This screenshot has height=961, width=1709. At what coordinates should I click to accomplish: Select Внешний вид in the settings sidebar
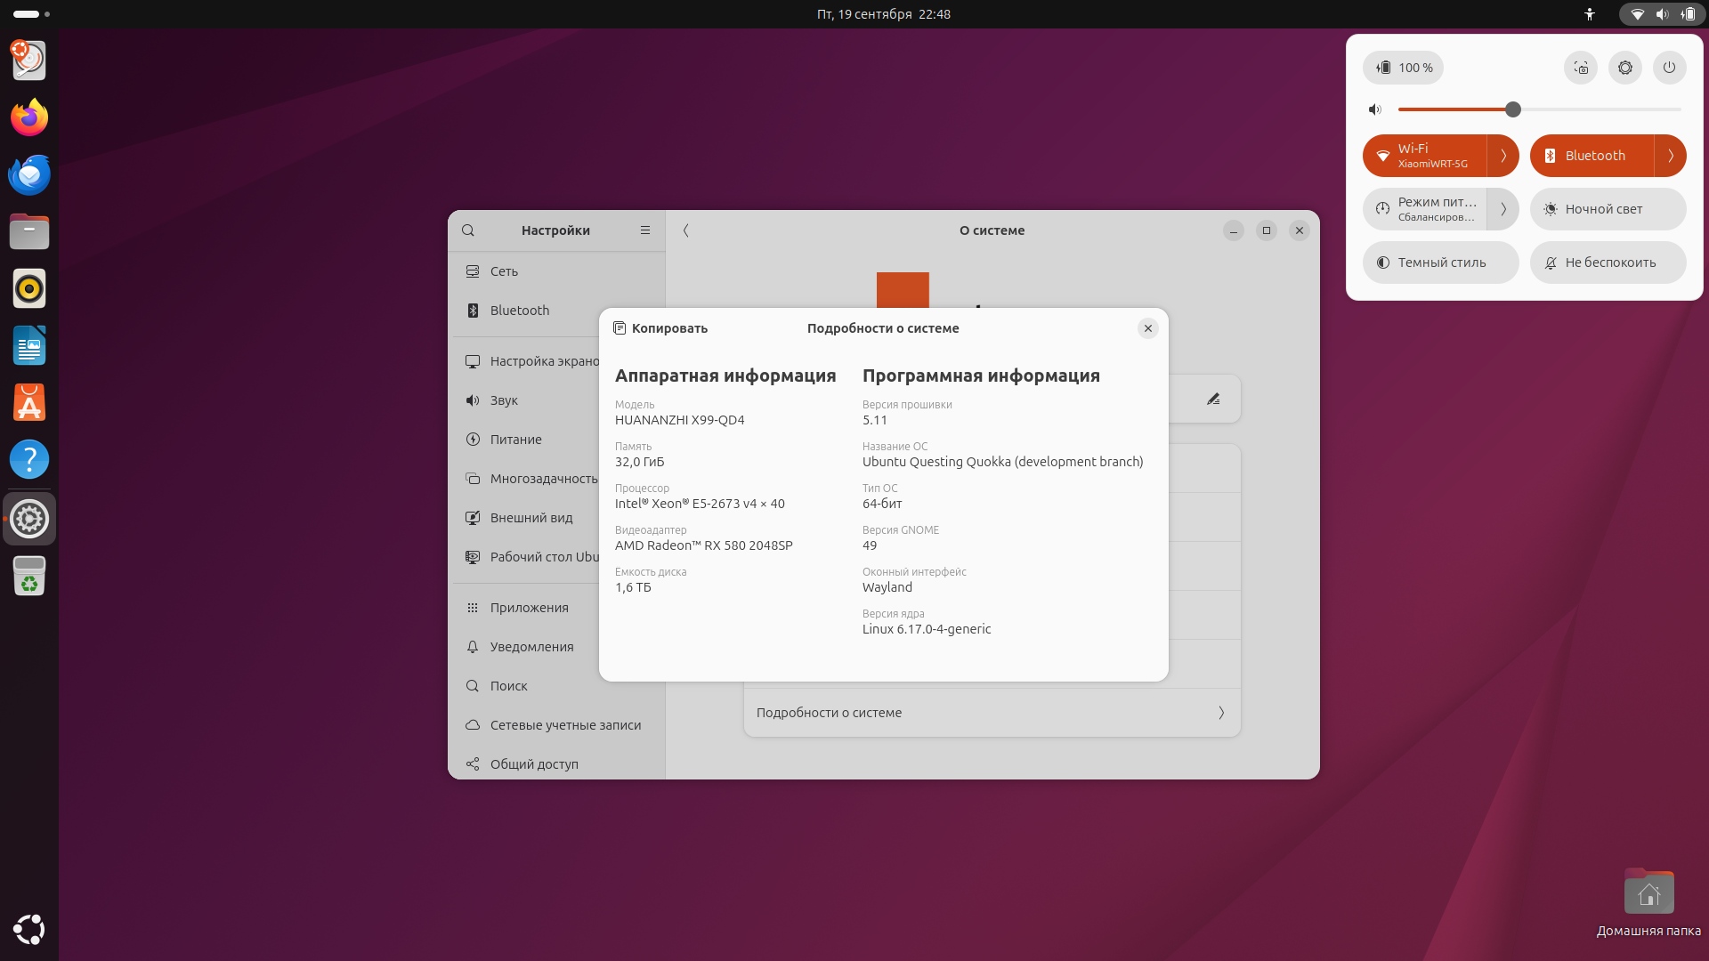(526, 518)
